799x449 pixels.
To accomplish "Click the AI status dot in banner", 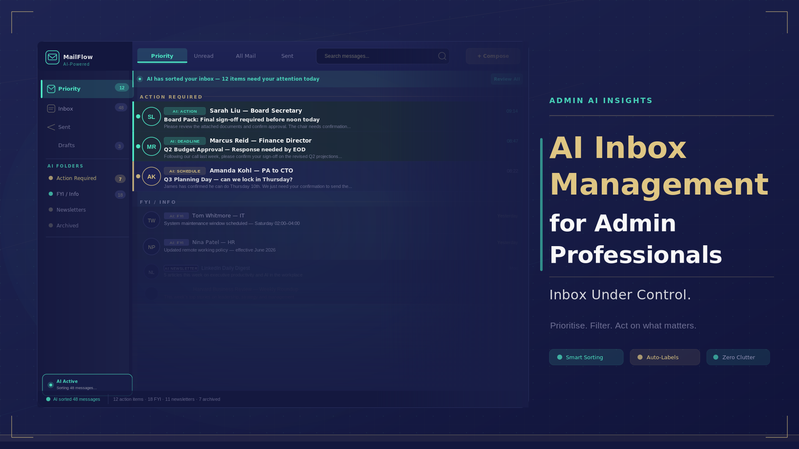I will 140,79.
